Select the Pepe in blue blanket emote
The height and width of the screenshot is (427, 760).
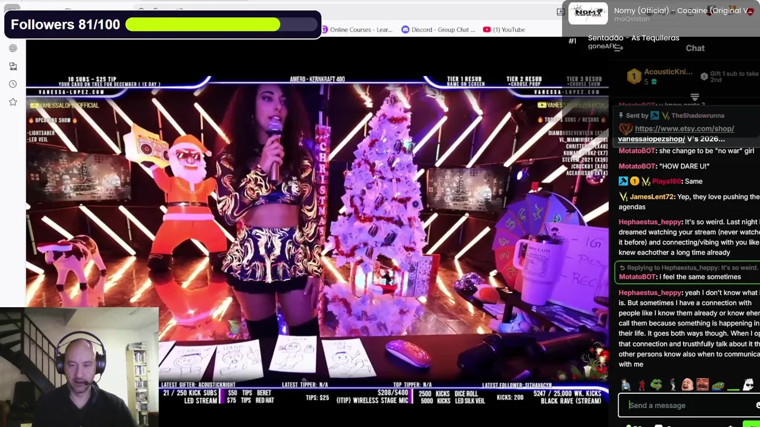click(718, 385)
